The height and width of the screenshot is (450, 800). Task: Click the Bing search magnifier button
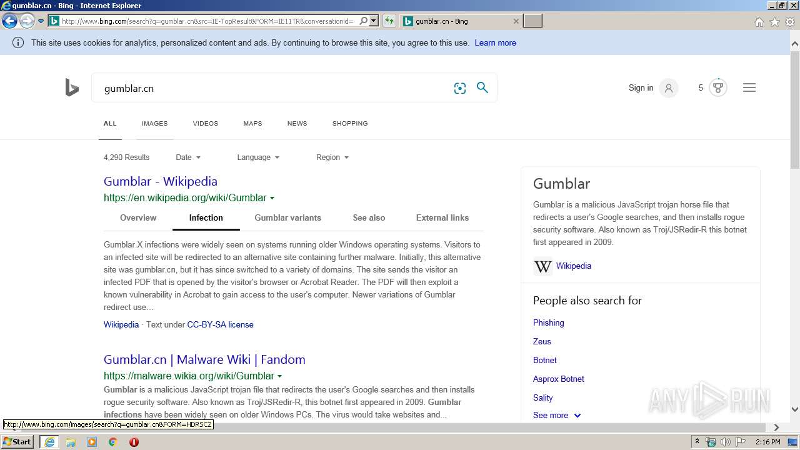(482, 87)
